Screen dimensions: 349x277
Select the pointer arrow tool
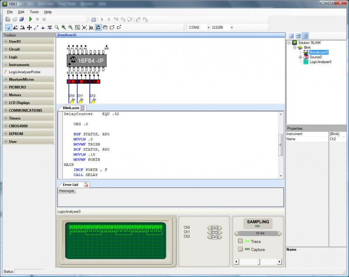pos(8,27)
